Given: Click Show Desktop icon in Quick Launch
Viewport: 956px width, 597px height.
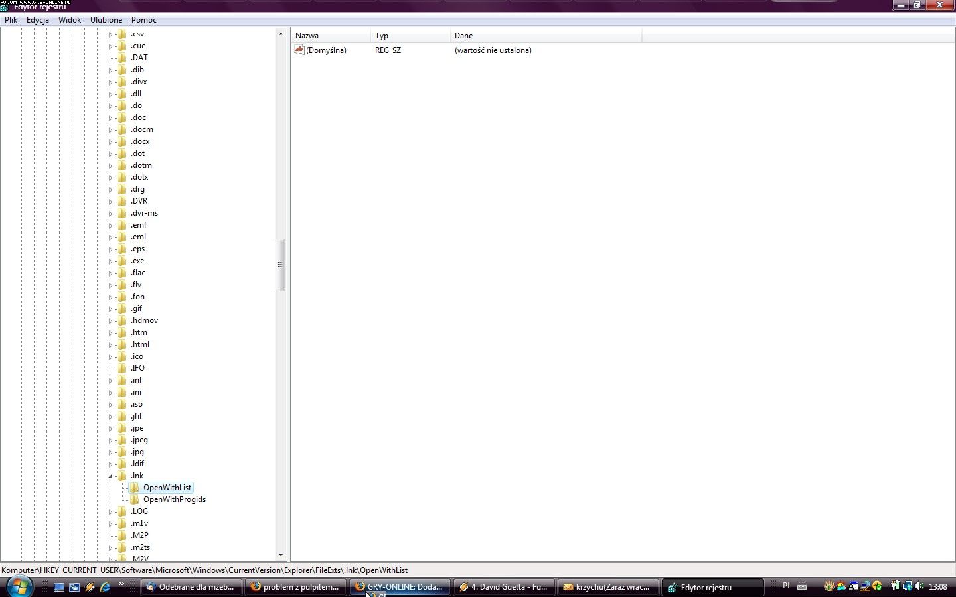Looking at the screenshot, I should point(59,587).
